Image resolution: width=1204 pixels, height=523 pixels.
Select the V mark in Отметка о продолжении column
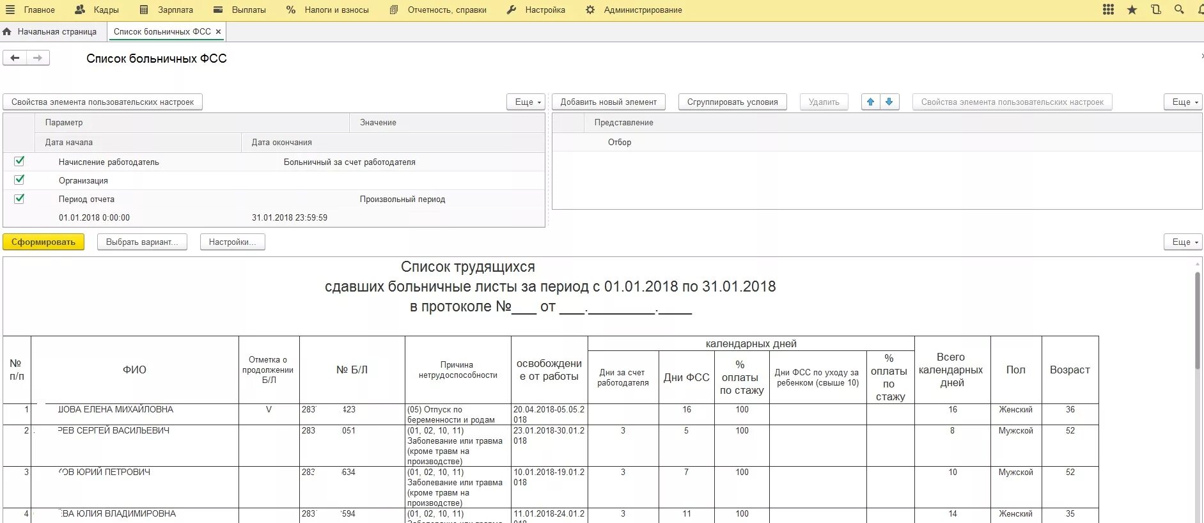tap(269, 410)
